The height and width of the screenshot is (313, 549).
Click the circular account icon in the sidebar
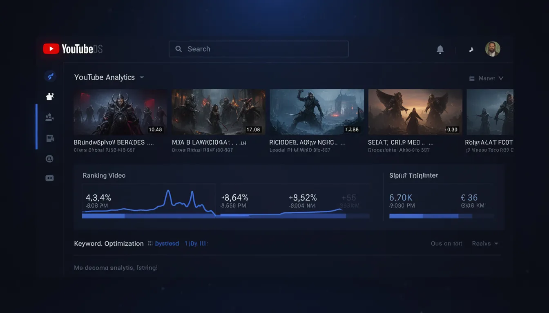point(50,159)
